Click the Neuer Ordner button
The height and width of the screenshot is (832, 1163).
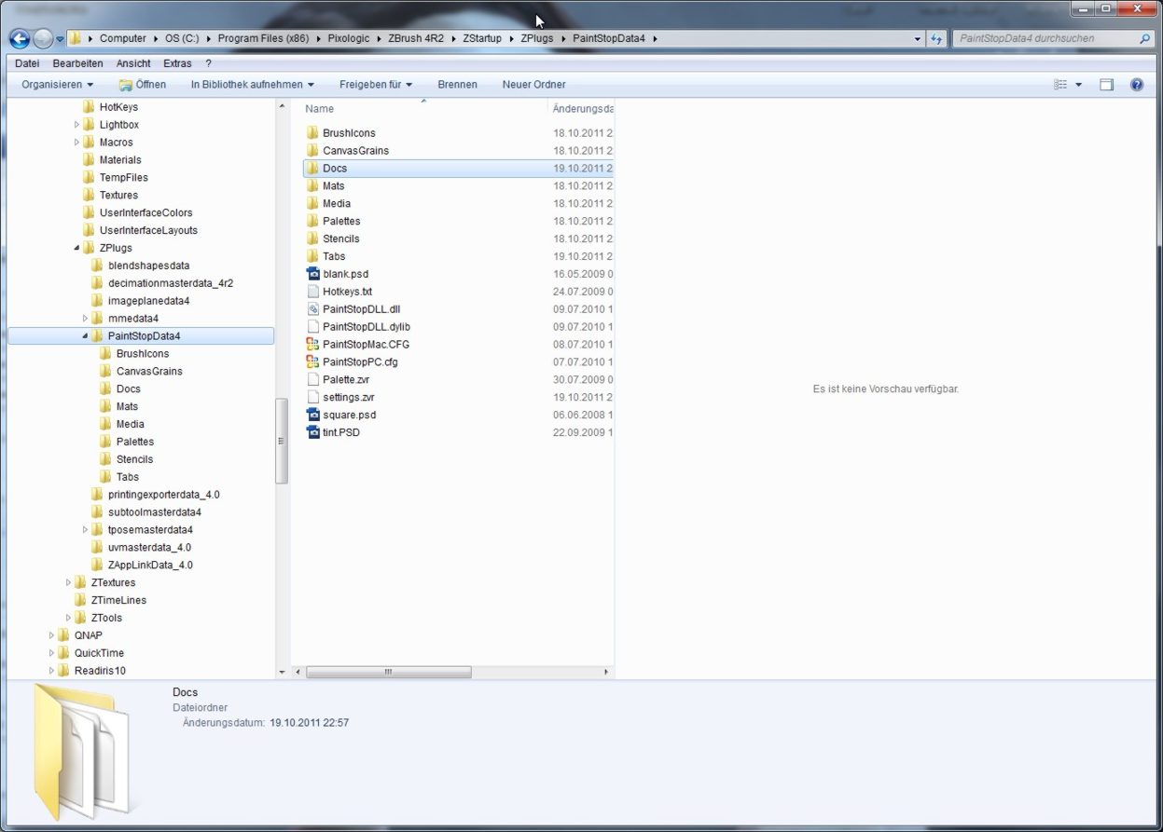pyautogui.click(x=533, y=84)
